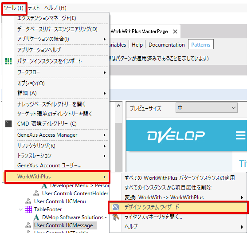The width and height of the screenshot is (251, 233).
Task: Open the ツール (T) menu
Action: 14,8
